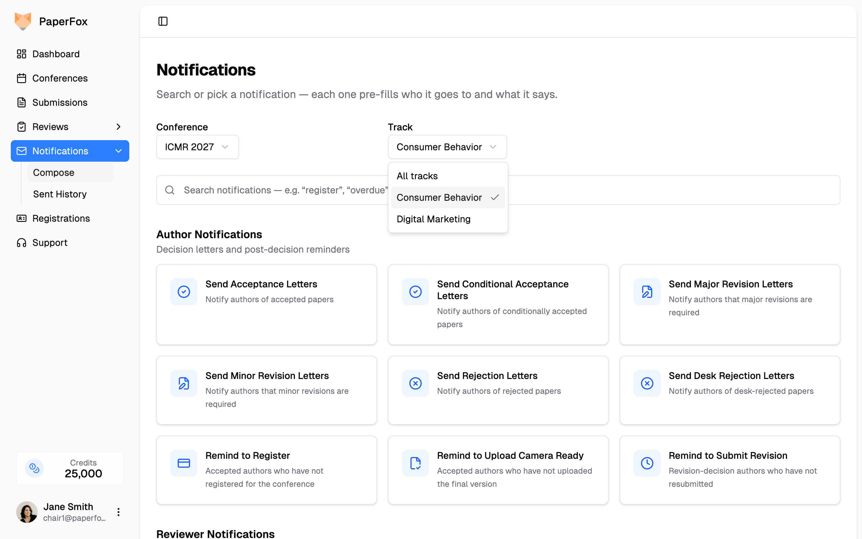Screen dimensions: 862x539
Task: Click the Send Major Revision file icon
Action: [646, 292]
